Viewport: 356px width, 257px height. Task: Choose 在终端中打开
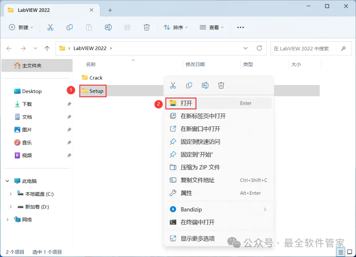coord(219,222)
